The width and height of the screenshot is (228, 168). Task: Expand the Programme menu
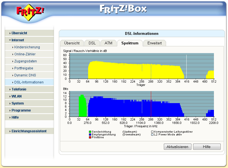point(29,110)
